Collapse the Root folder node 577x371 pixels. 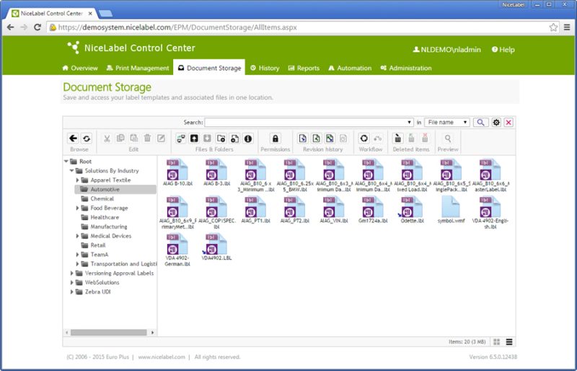[x=66, y=162]
